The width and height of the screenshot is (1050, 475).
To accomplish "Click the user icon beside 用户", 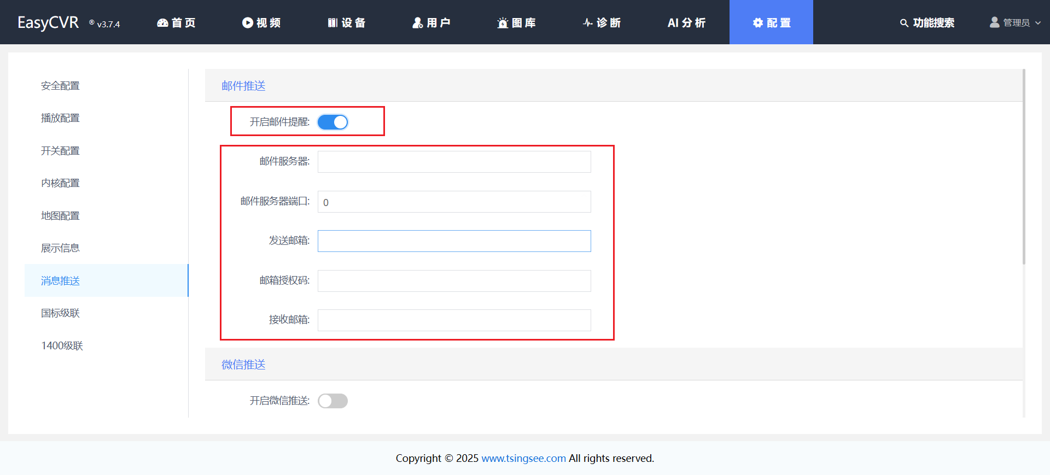I will coord(418,23).
